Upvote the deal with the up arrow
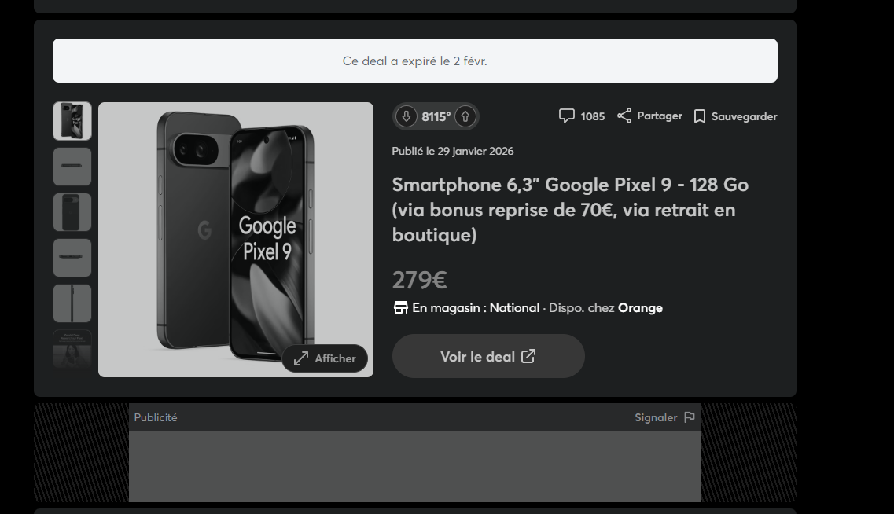Image resolution: width=894 pixels, height=514 pixels. [x=465, y=117]
